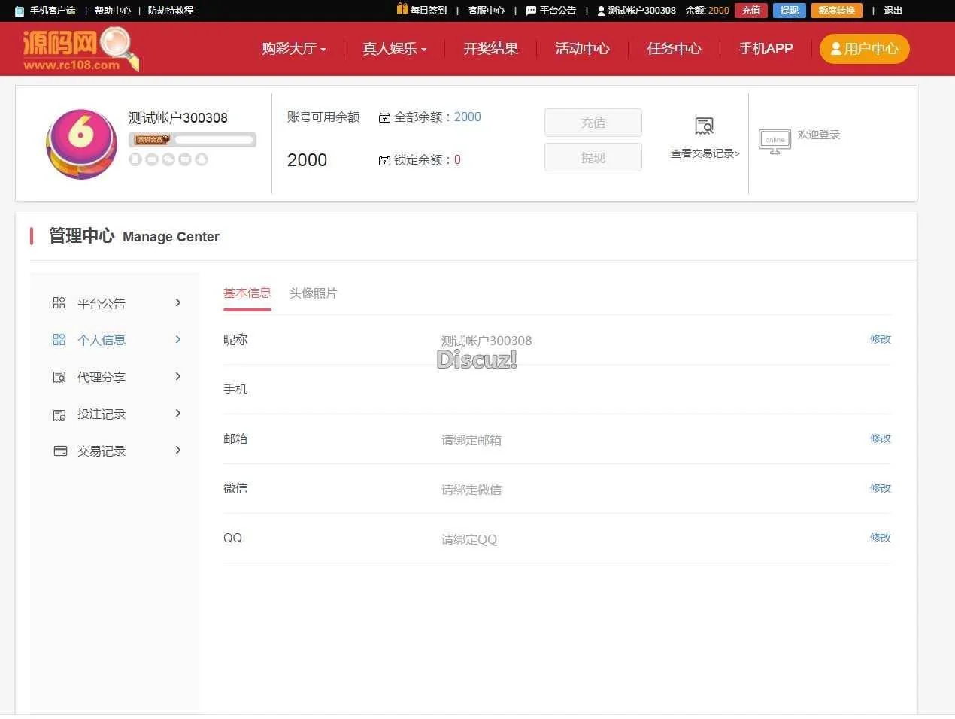The width and height of the screenshot is (955, 719).
Task: Switch to the 头像照片 tab
Action: point(313,293)
